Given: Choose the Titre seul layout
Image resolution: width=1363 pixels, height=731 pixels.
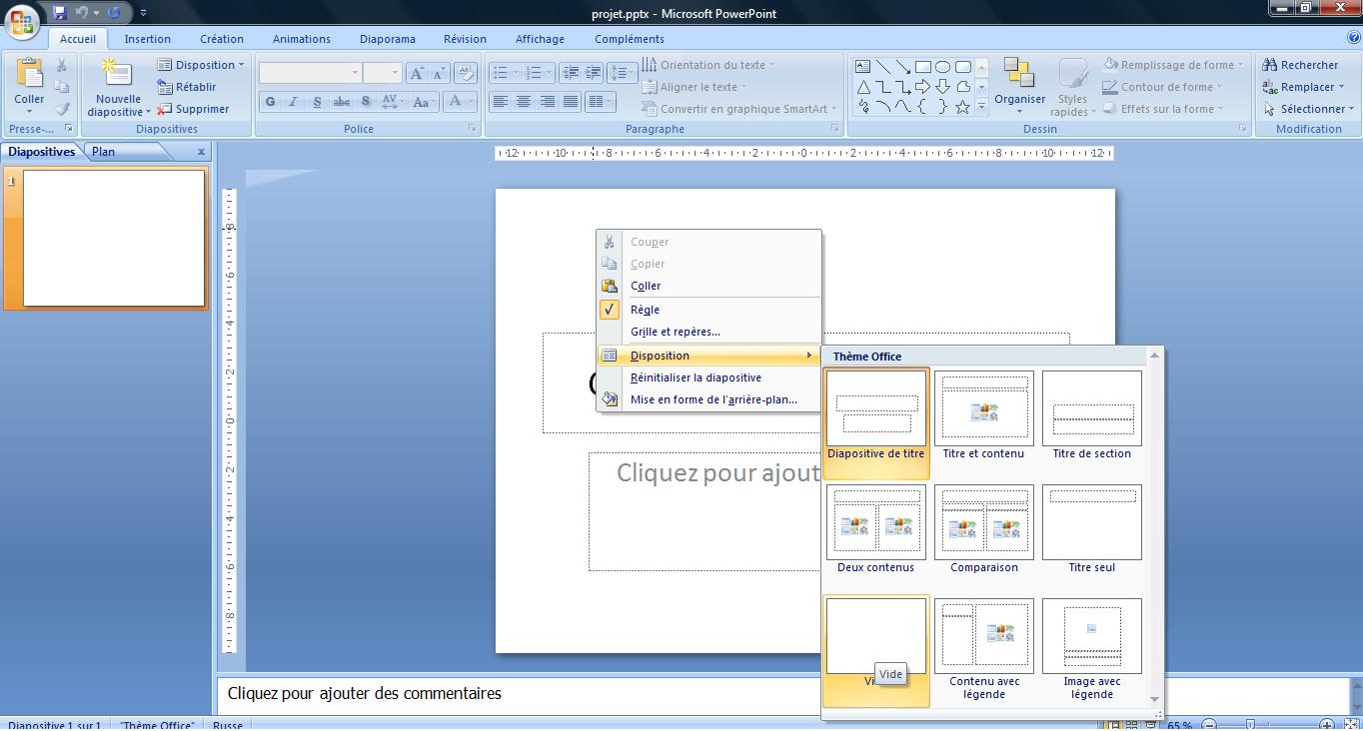Looking at the screenshot, I should coord(1091,529).
